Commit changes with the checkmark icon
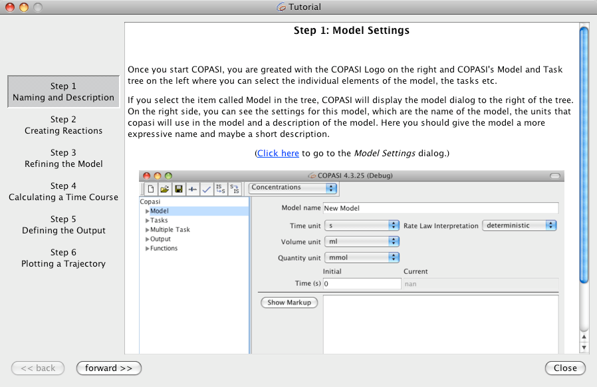Viewport: 597px width, 387px height. (x=205, y=188)
